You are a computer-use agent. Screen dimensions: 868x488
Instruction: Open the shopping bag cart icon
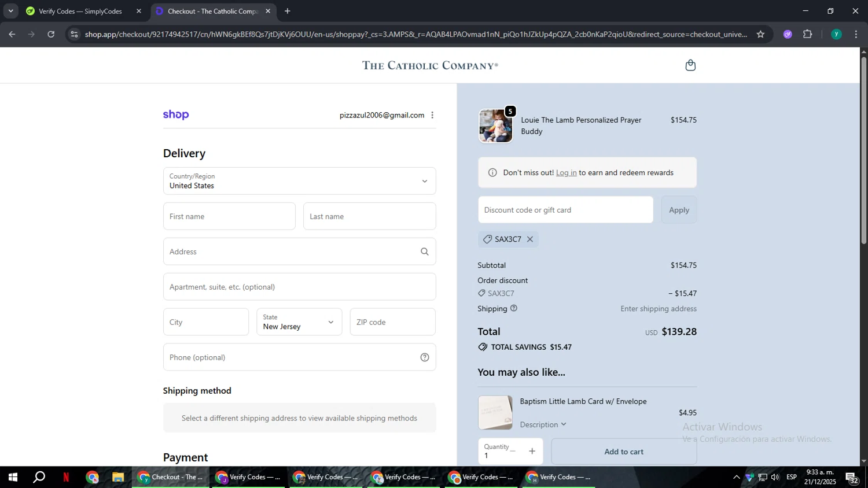click(x=690, y=65)
